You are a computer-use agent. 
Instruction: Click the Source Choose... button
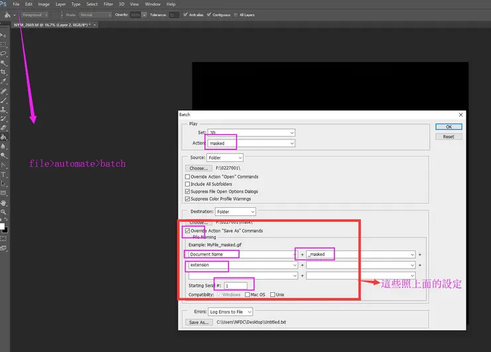click(x=199, y=169)
